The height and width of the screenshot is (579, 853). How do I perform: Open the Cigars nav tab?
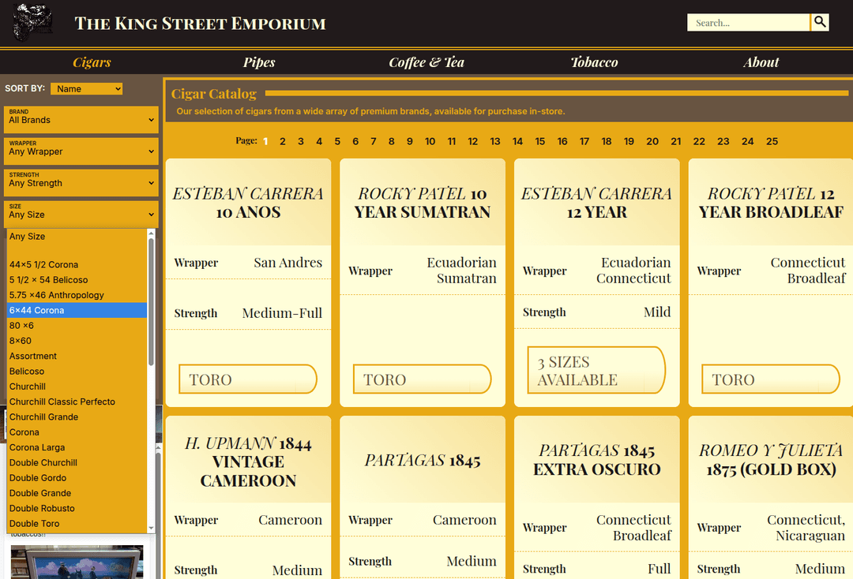click(92, 62)
